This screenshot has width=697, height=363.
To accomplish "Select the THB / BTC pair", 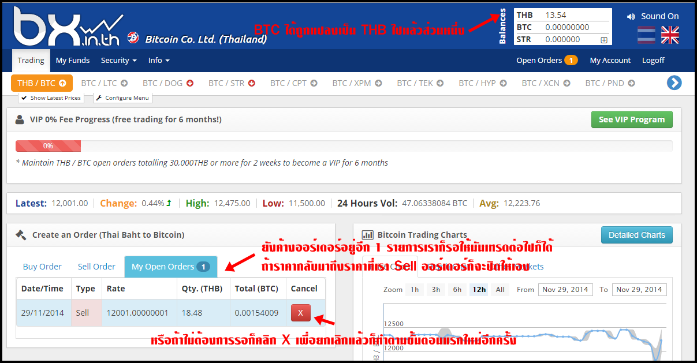I will [42, 83].
